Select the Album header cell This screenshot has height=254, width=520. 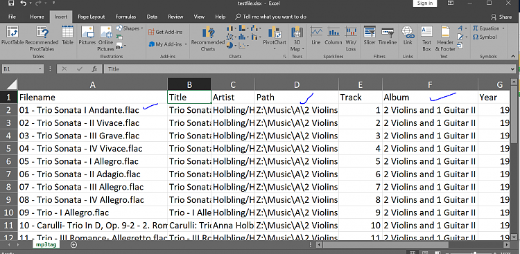click(430, 98)
